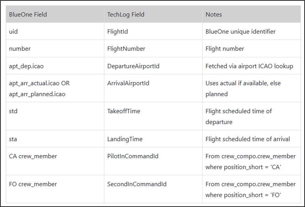Select the uid cell
The width and height of the screenshot is (305, 207).
click(55, 31)
